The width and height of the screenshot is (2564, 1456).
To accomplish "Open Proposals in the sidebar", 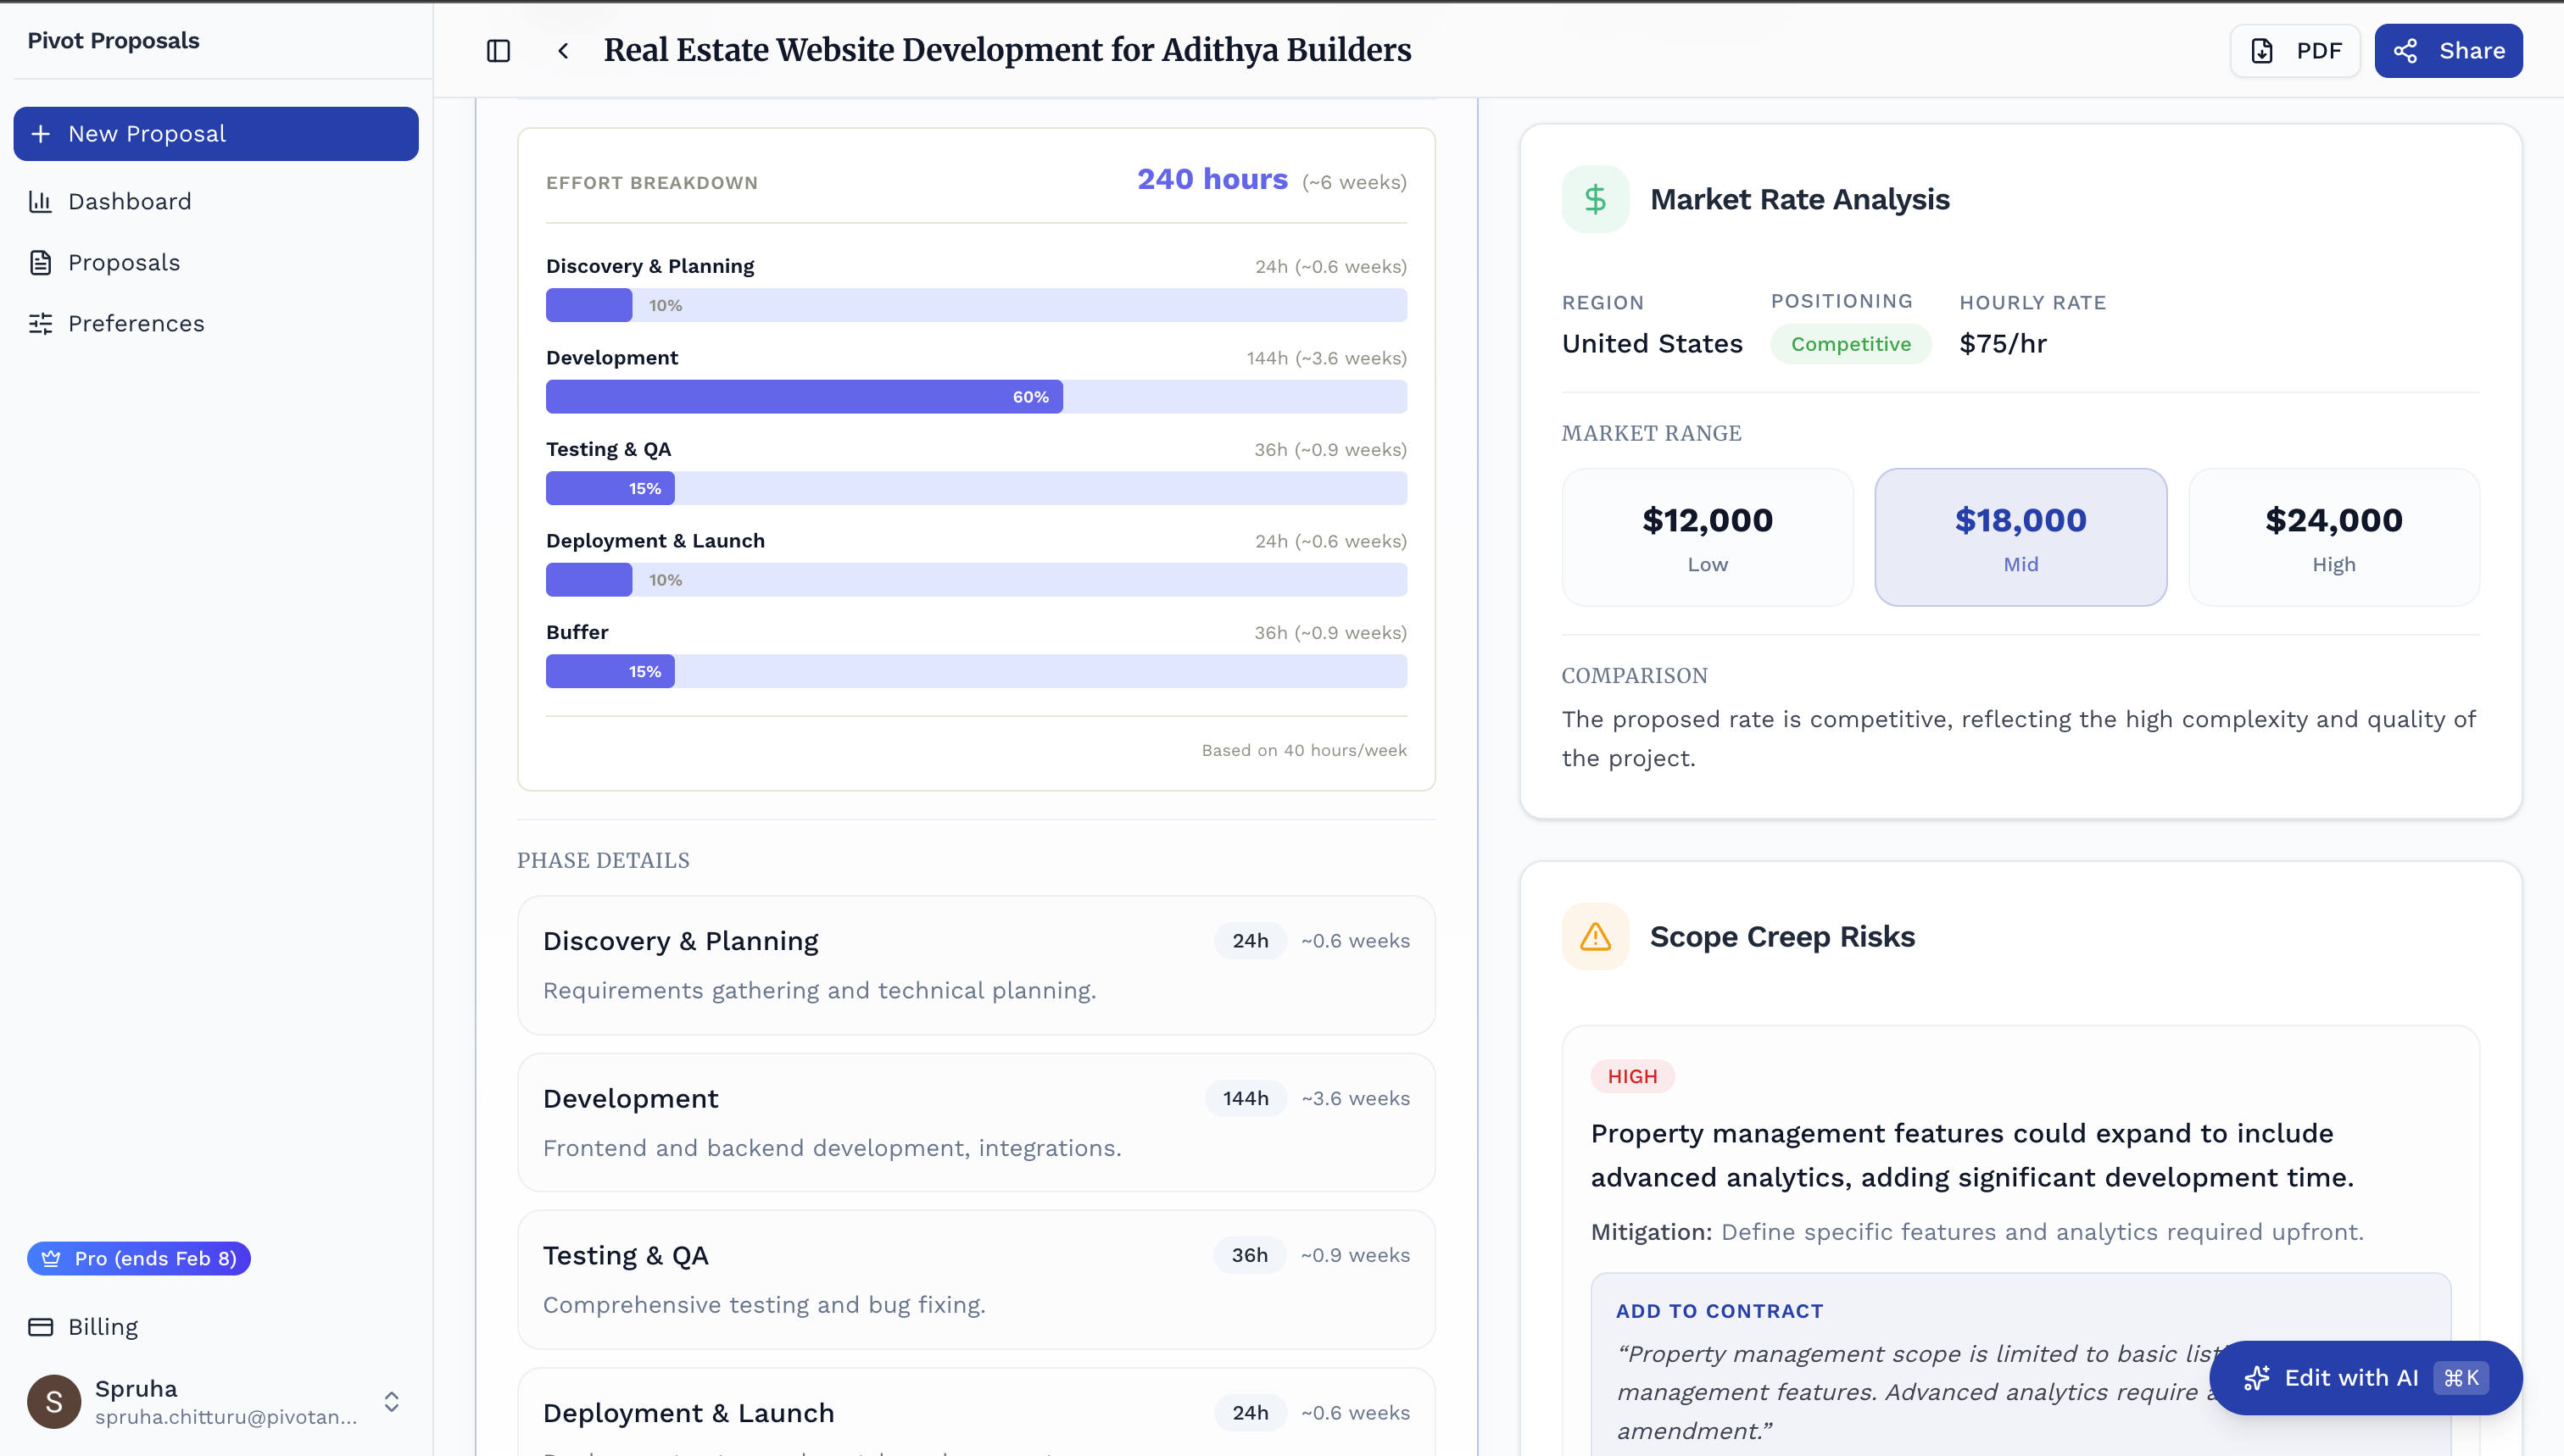I will pyautogui.click(x=124, y=263).
